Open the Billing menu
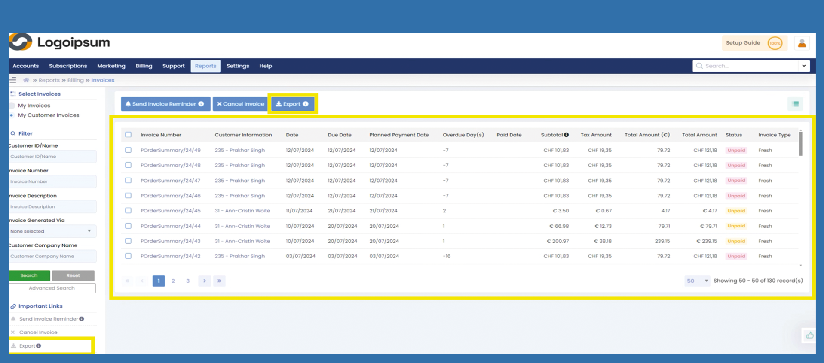The height and width of the screenshot is (363, 824). (144, 66)
